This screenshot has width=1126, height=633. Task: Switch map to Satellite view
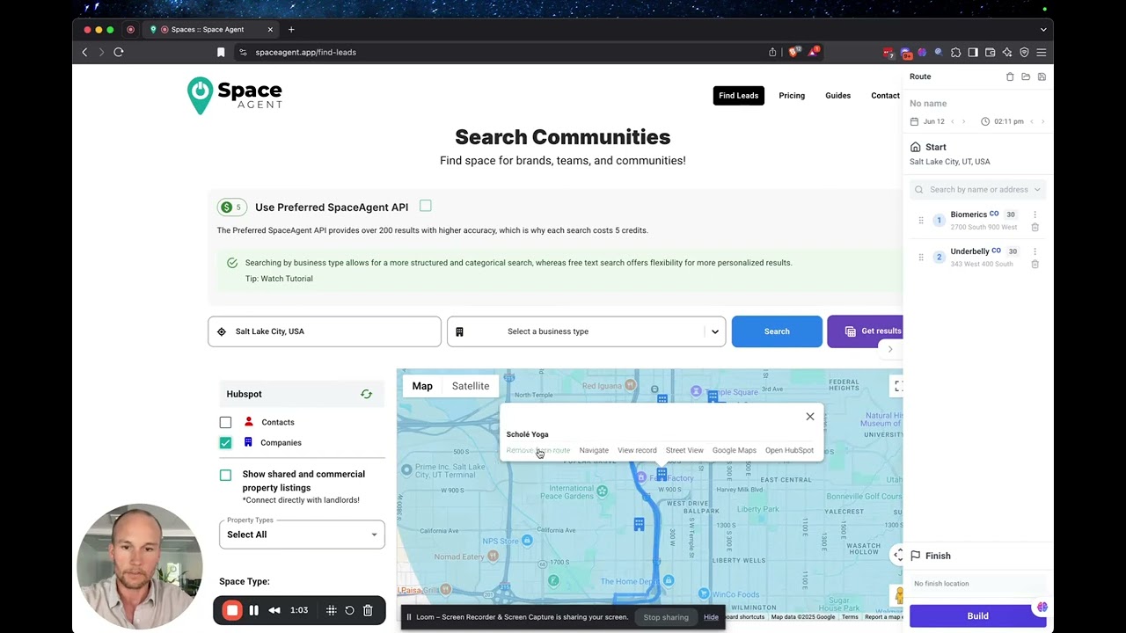pyautogui.click(x=471, y=386)
